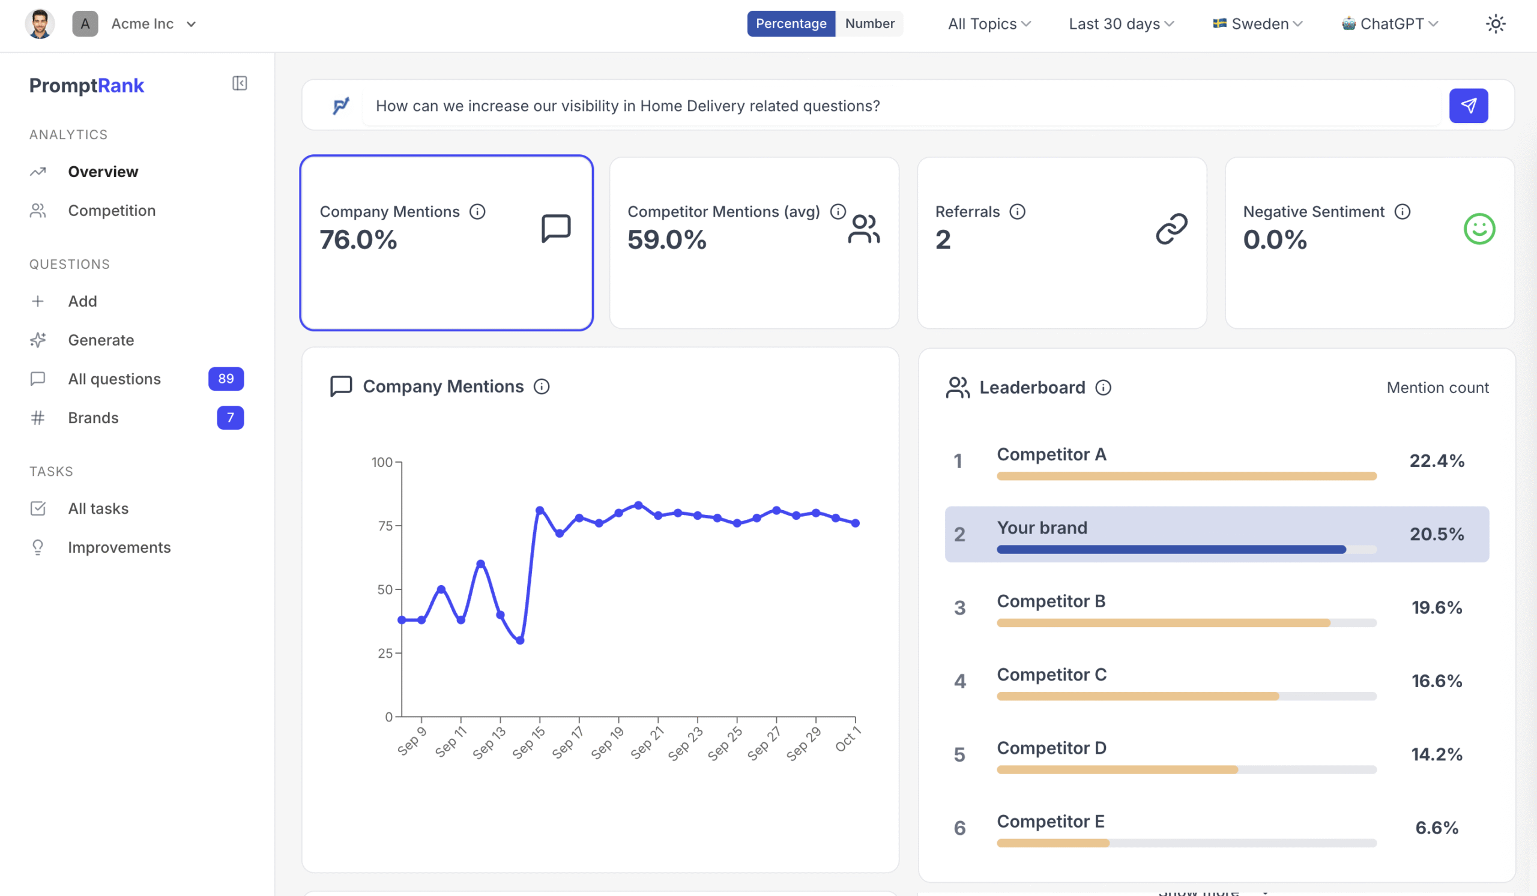Click info icon next to Referrals
This screenshot has width=1537, height=896.
[x=1016, y=211]
